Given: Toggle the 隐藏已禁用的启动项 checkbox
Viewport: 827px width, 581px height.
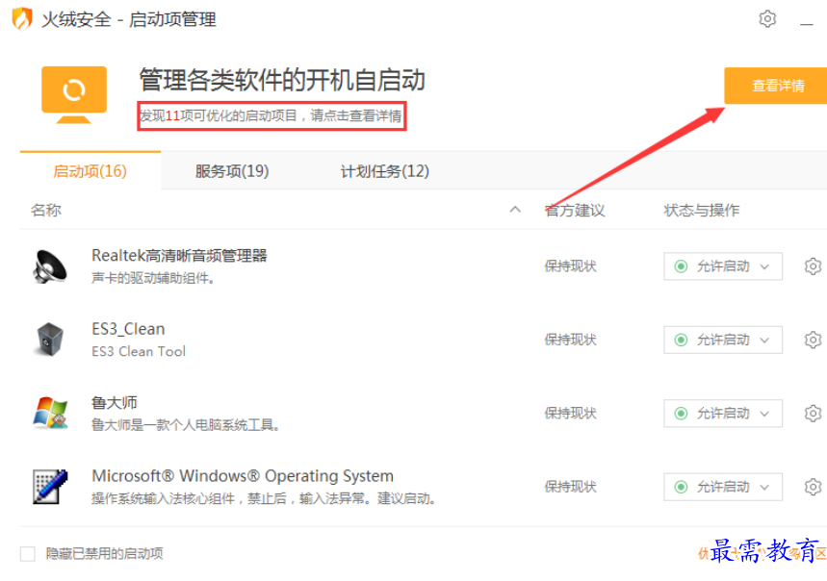Looking at the screenshot, I should [x=27, y=554].
